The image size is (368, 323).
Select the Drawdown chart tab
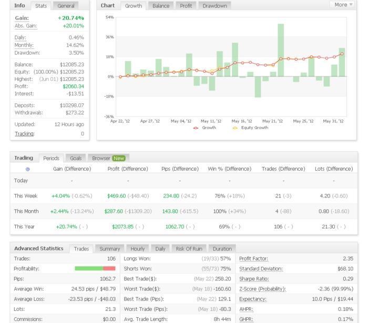click(x=214, y=6)
